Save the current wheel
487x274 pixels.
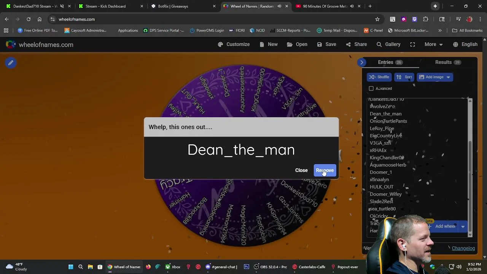coord(326,45)
